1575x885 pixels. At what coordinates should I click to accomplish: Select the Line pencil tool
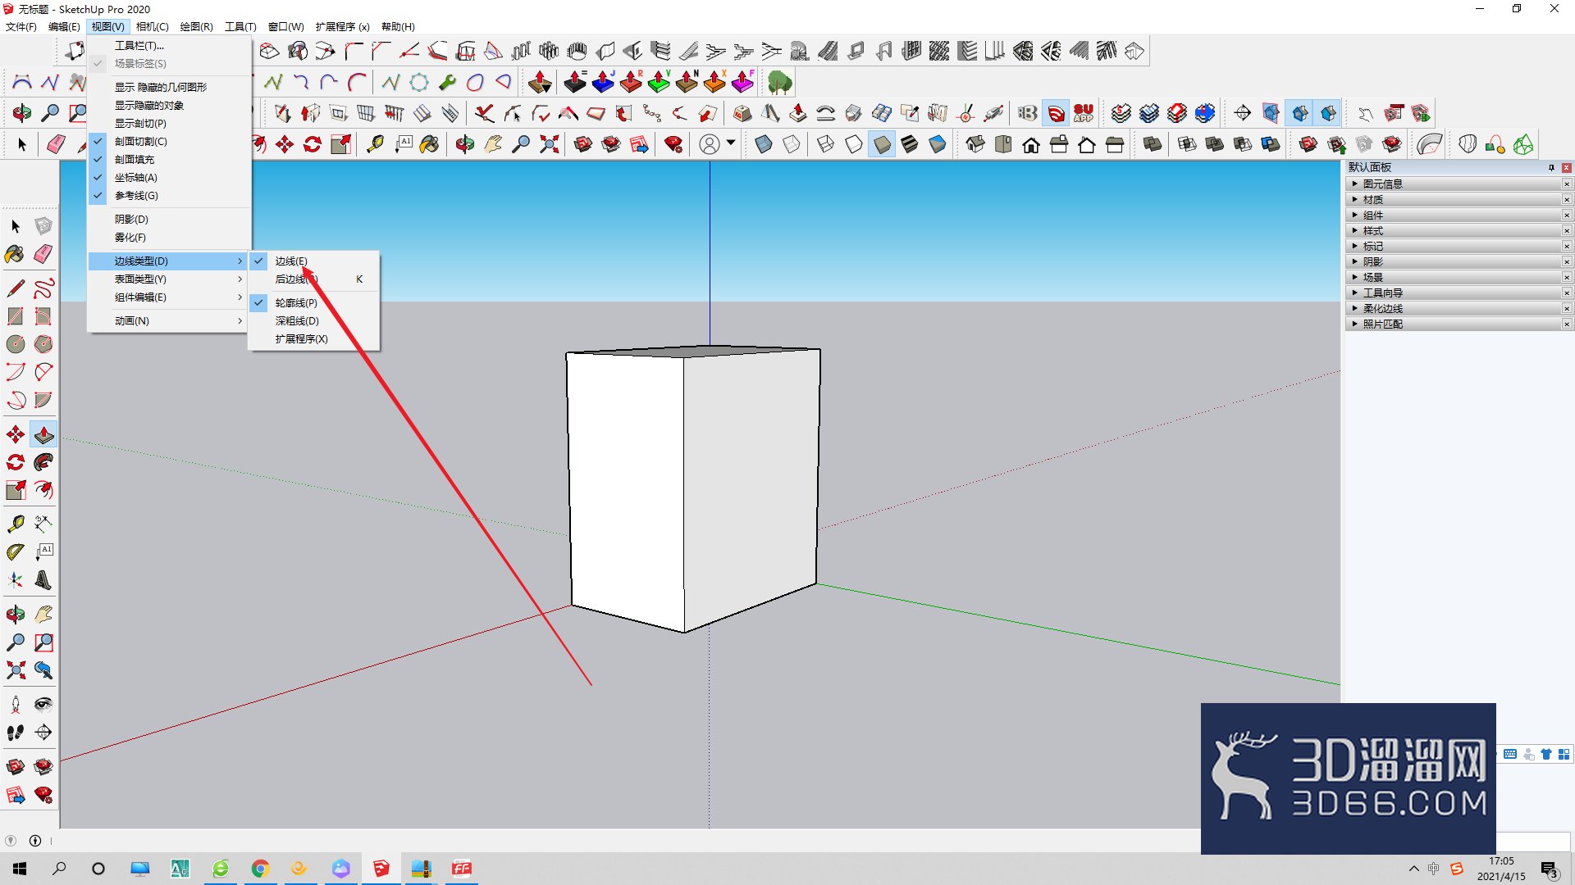pos(15,288)
